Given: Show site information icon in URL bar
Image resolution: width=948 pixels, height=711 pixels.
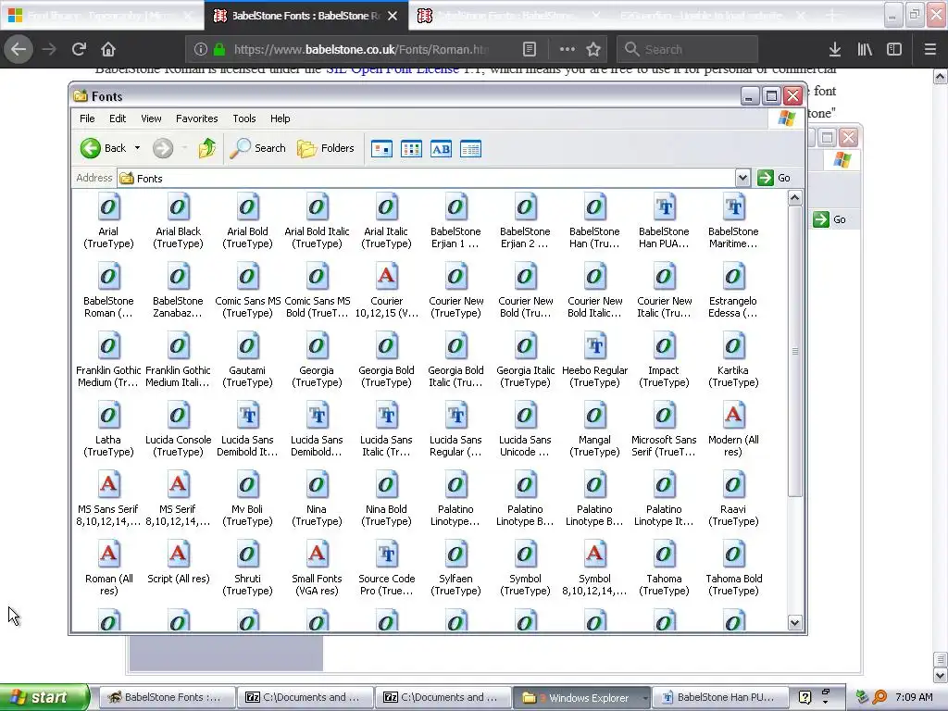Looking at the screenshot, I should 201,49.
